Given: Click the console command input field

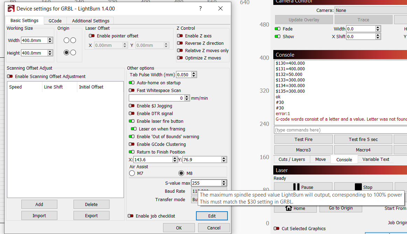Looking at the screenshot, I should tap(341, 130).
